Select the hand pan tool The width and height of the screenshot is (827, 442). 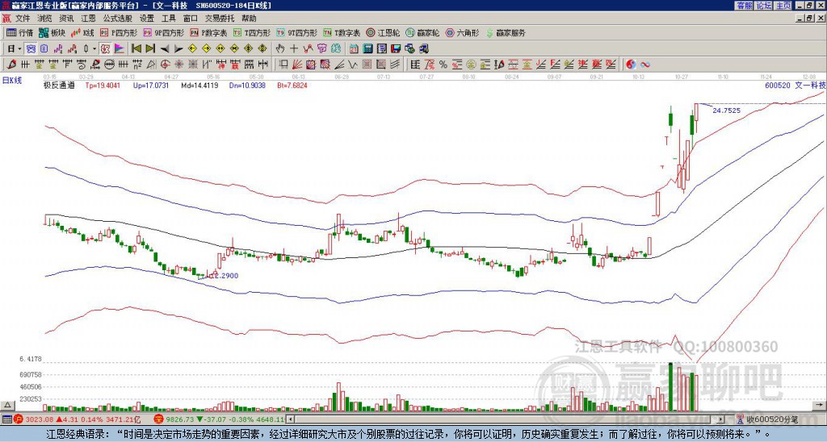[279, 49]
